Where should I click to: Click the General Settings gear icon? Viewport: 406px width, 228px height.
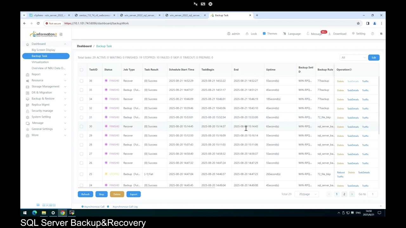click(28, 129)
